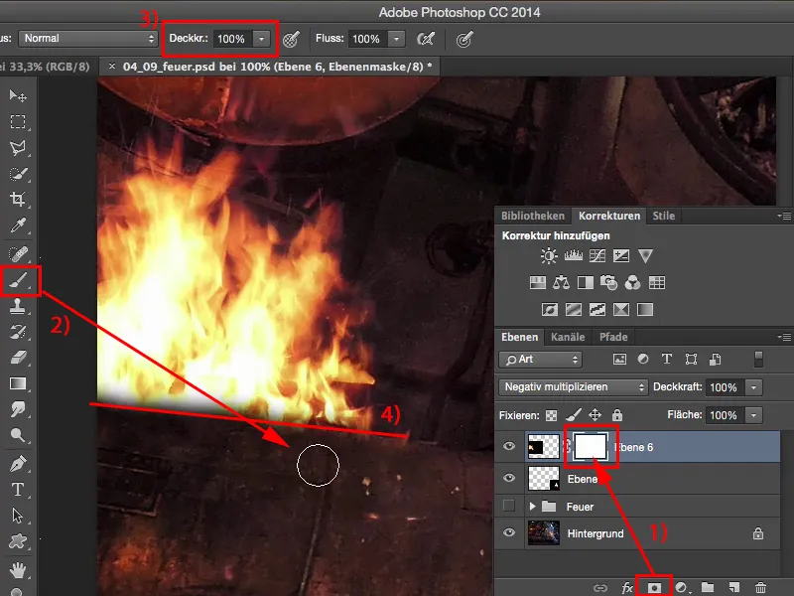Select the Polygonal Lasso tool

point(18,147)
